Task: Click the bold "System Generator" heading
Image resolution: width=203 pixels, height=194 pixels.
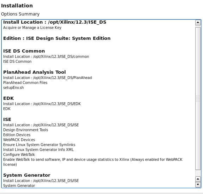Action: coord(27,175)
